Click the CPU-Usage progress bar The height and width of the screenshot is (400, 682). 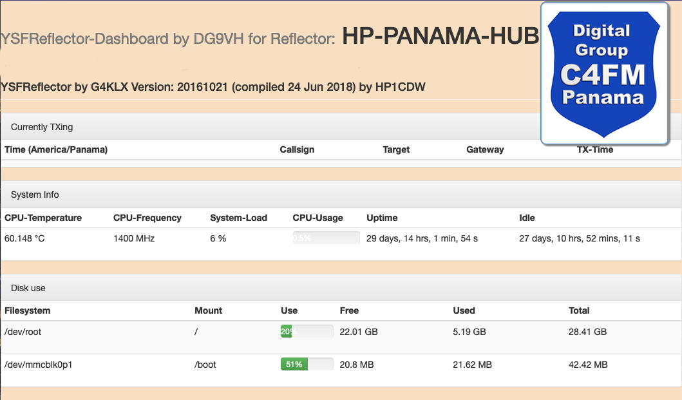pyautogui.click(x=326, y=238)
